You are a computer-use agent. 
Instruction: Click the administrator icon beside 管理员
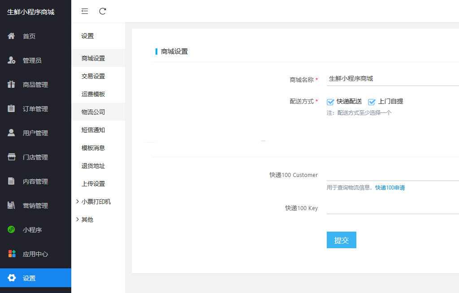(x=12, y=60)
